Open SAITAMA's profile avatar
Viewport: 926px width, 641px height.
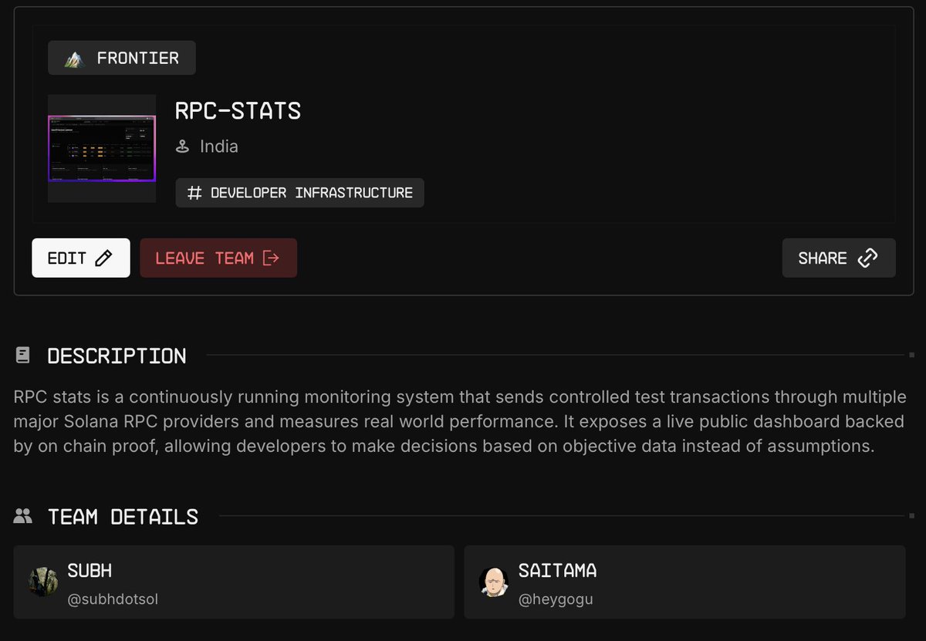[x=494, y=582]
